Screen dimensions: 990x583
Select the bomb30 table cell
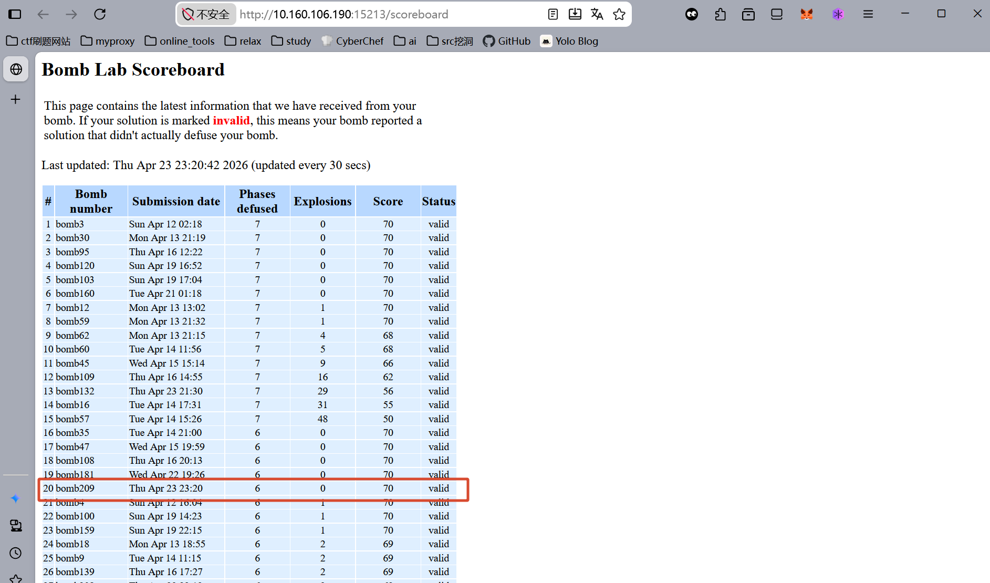pos(91,238)
